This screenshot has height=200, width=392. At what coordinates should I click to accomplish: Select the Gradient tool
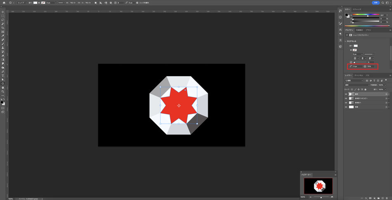[3, 59]
